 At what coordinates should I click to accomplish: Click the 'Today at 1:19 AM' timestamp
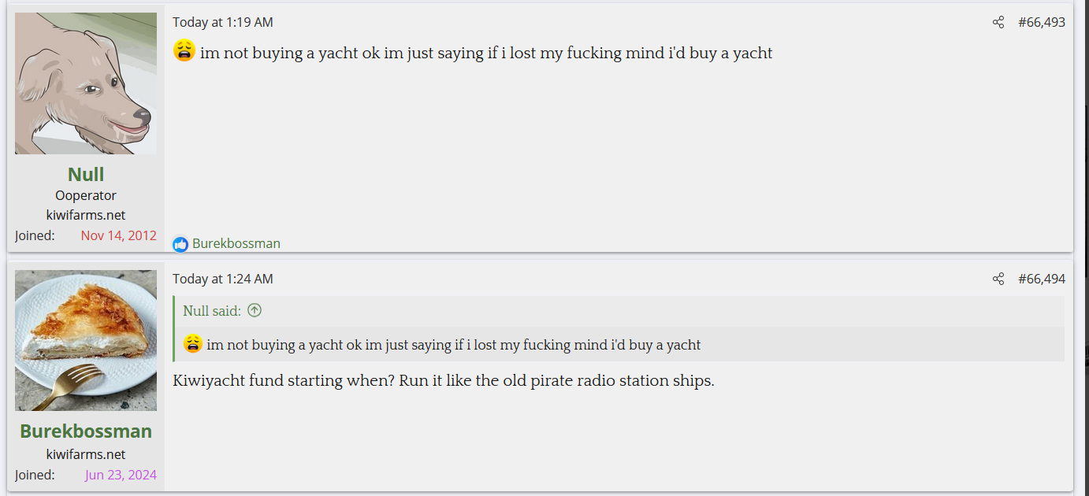click(x=223, y=22)
